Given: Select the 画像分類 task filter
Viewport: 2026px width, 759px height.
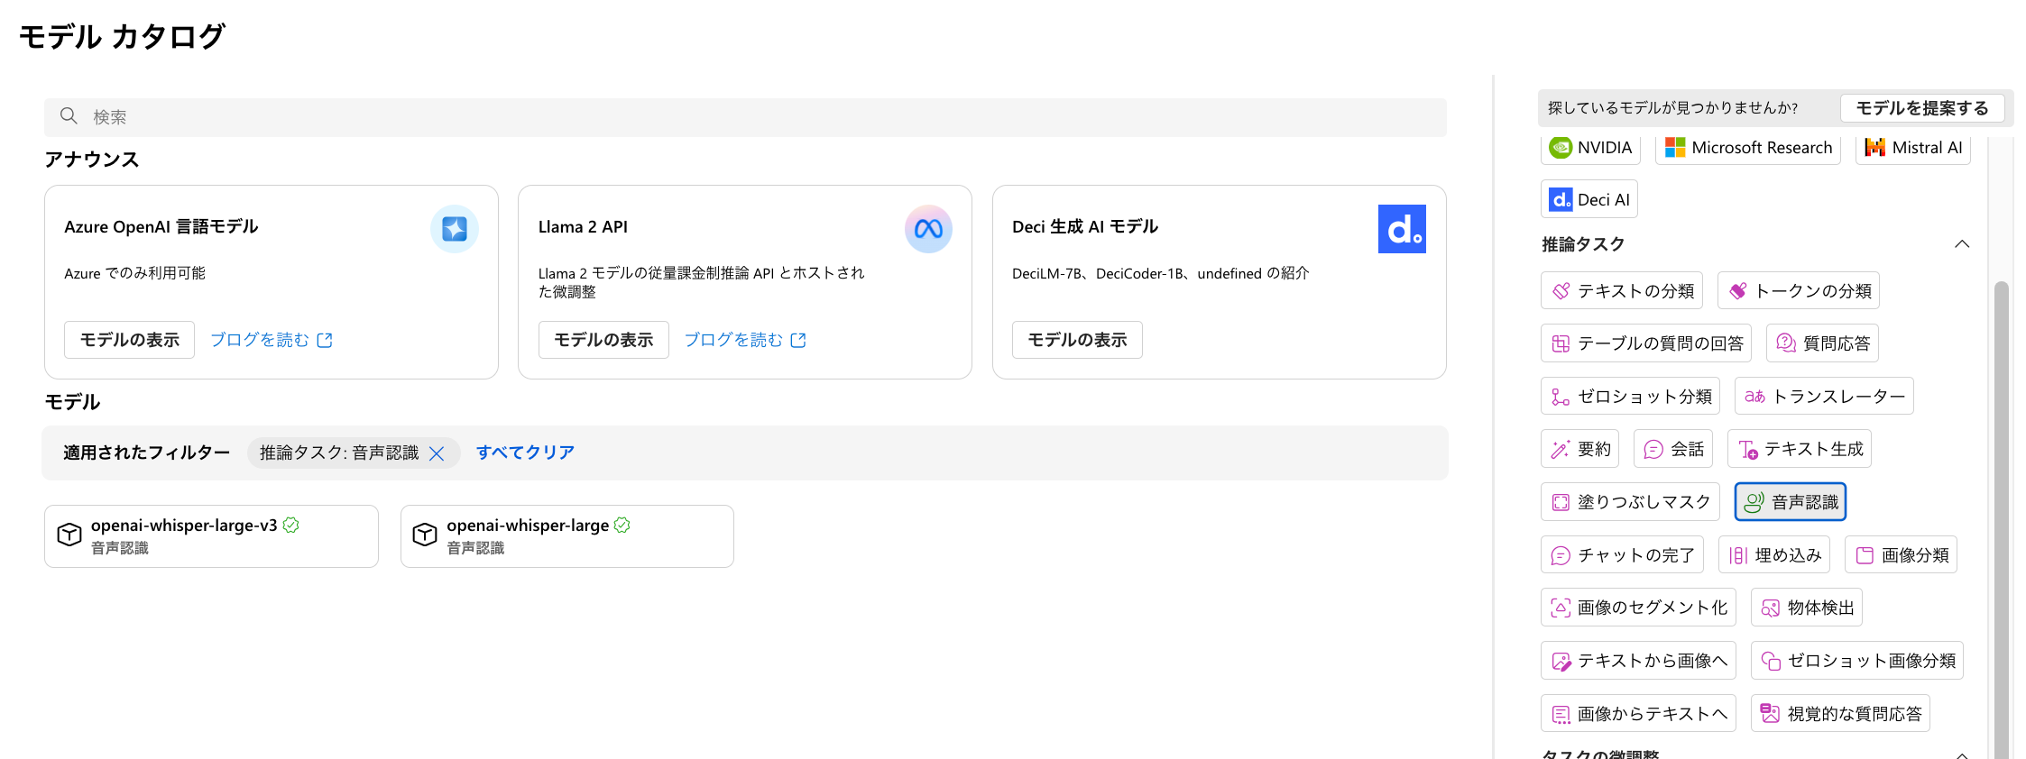Looking at the screenshot, I should (x=1901, y=555).
